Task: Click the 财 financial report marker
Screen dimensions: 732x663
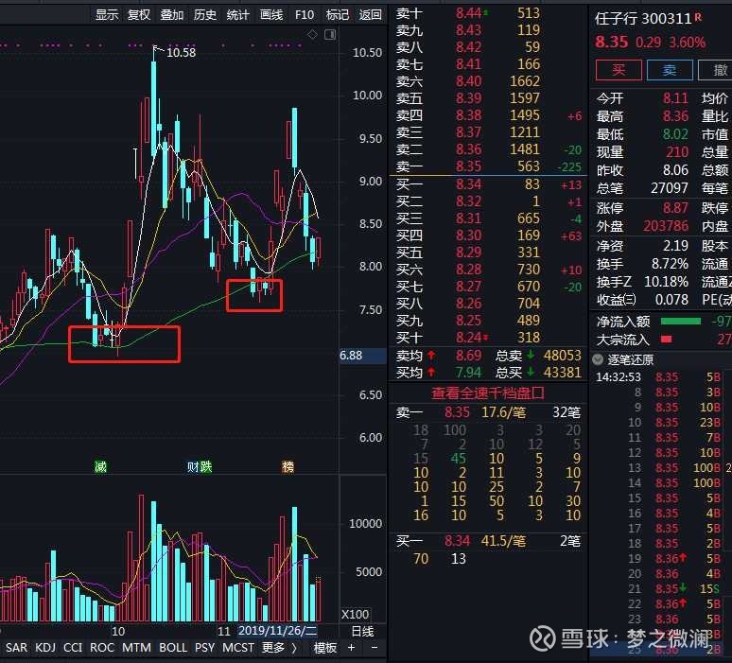Action: [192, 466]
